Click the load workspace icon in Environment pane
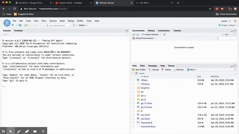This screenshot has height=134, width=239. (x=134, y=35)
